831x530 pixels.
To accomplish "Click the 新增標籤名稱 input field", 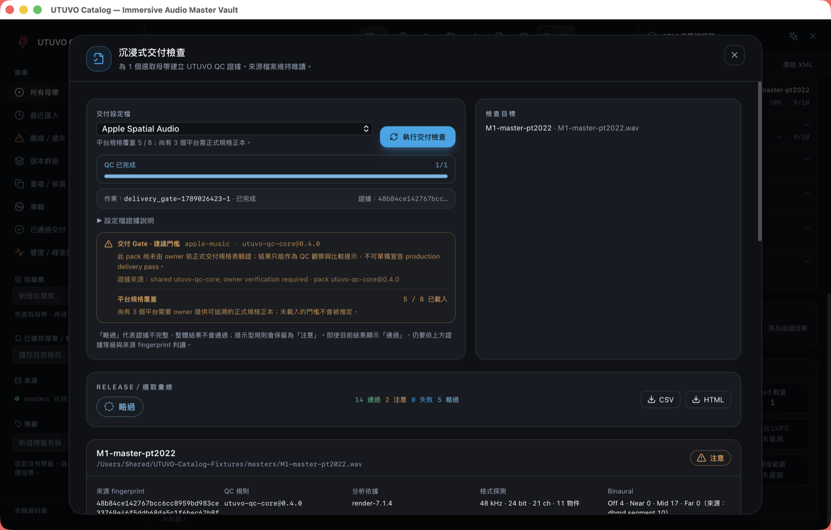I will pyautogui.click(x=41, y=443).
